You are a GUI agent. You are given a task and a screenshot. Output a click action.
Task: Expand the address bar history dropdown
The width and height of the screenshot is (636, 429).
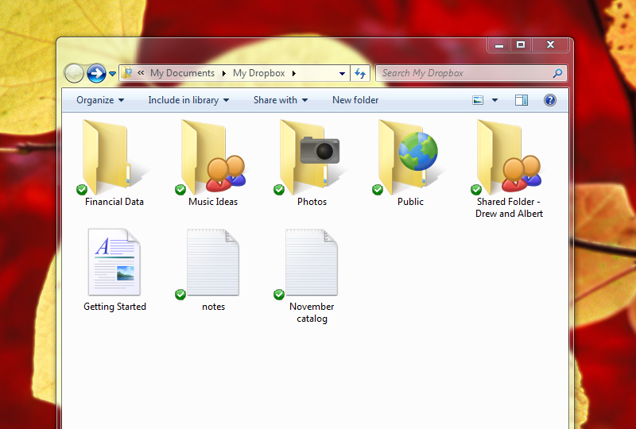tap(342, 73)
